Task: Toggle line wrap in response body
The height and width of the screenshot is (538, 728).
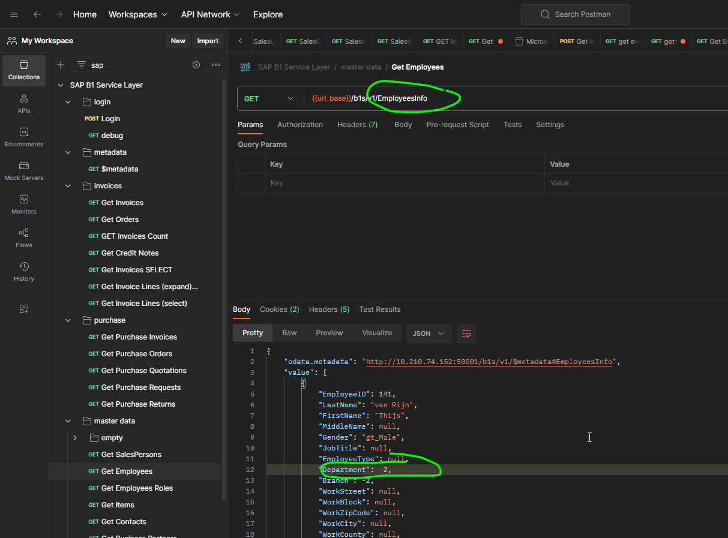Action: 466,333
